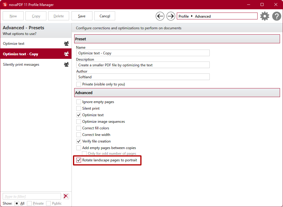
Task: Click users icon on Optimize text - Copy
Action: [66, 54]
